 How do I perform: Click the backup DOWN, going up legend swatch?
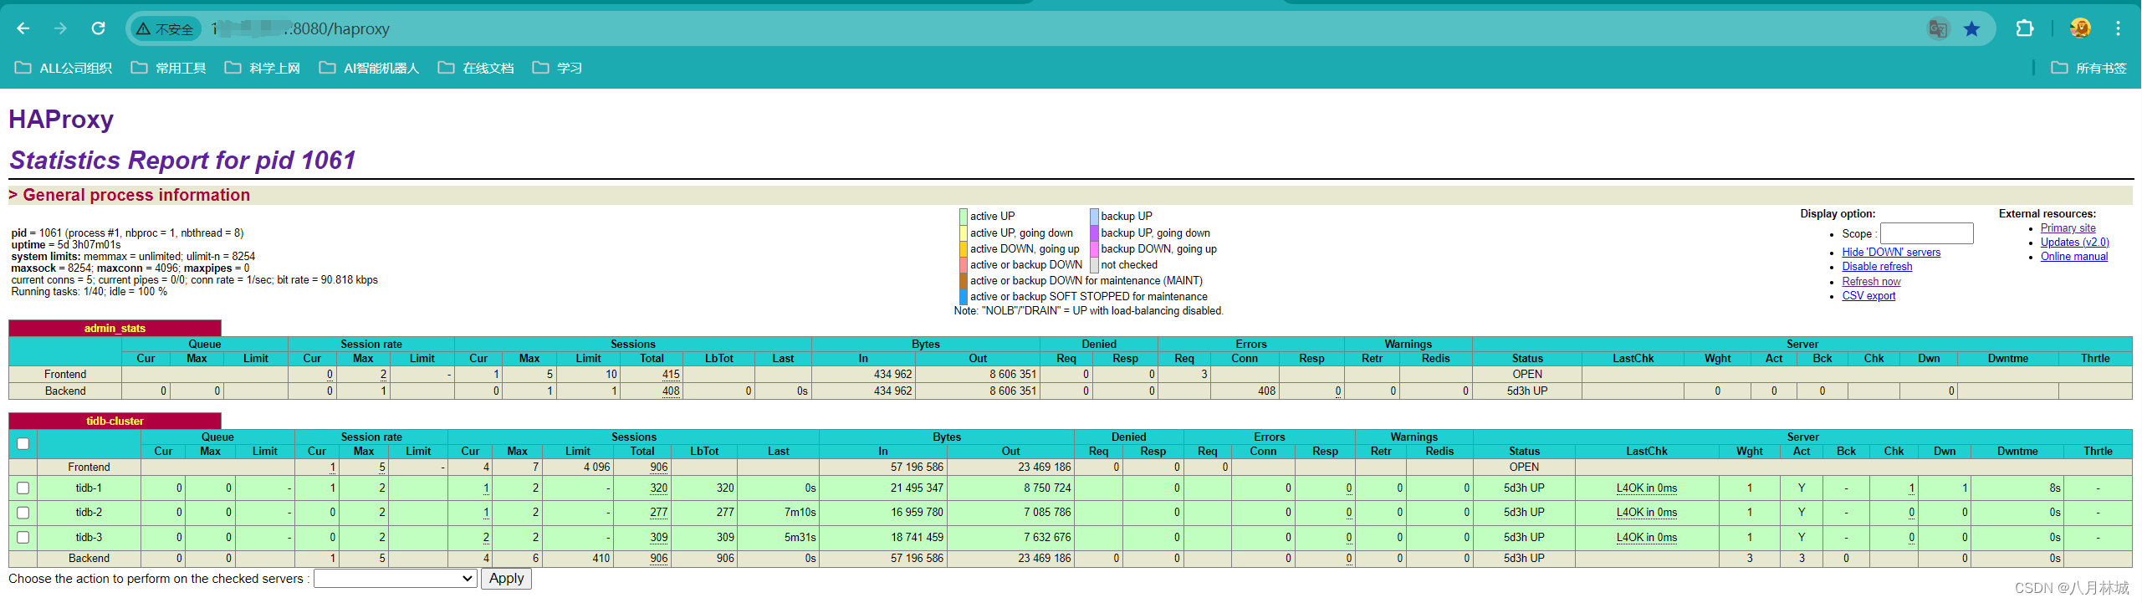[1094, 248]
